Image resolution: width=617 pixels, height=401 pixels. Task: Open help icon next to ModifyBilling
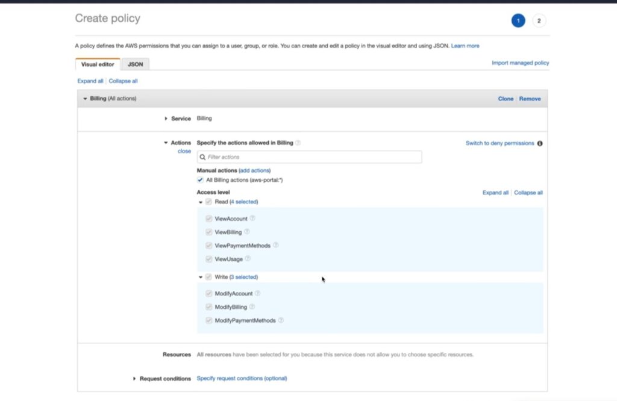pos(252,306)
